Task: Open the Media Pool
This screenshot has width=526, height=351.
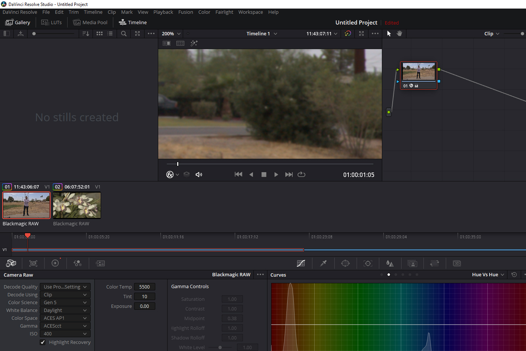Action: [x=90, y=22]
